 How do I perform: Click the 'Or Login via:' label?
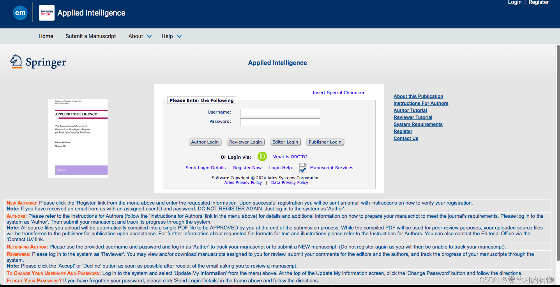pyautogui.click(x=236, y=157)
